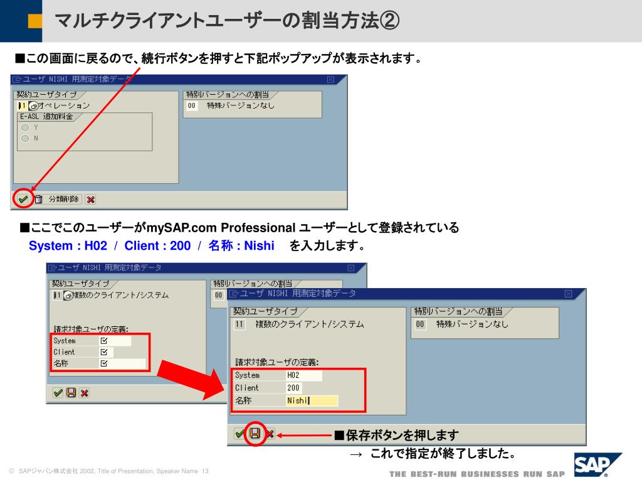
Task: Close the front dialog via title-bar X
Action: click(x=568, y=294)
